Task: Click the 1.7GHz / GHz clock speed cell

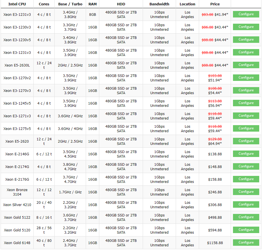Action: tap(70, 192)
